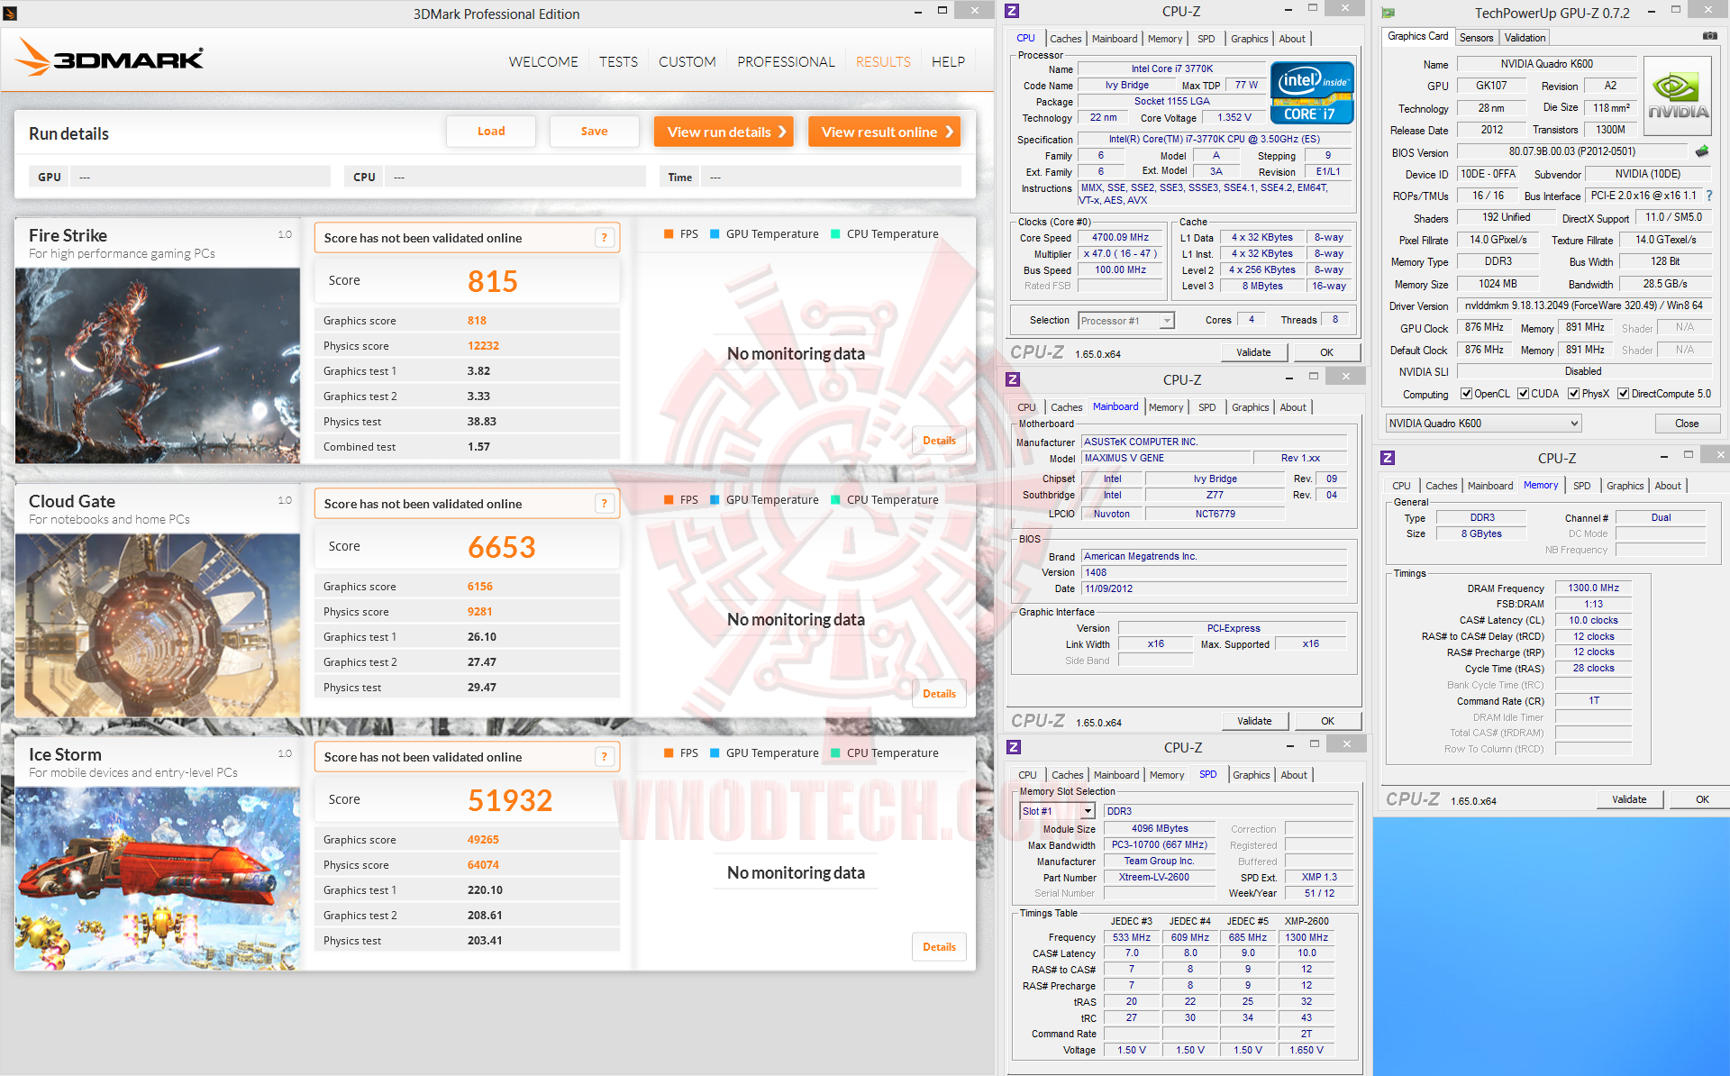Open the Slot #1 memory slot dropdown

tap(1058, 811)
